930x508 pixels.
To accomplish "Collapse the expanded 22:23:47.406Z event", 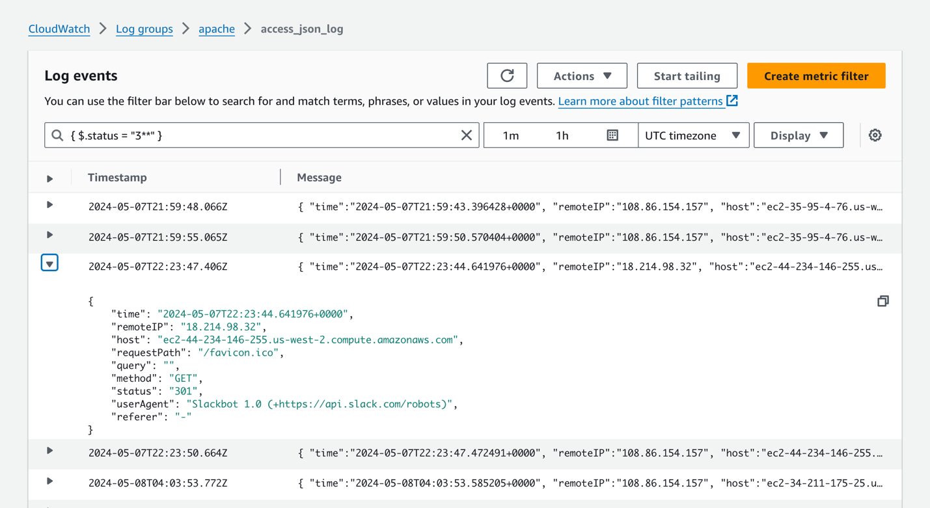I will point(49,263).
